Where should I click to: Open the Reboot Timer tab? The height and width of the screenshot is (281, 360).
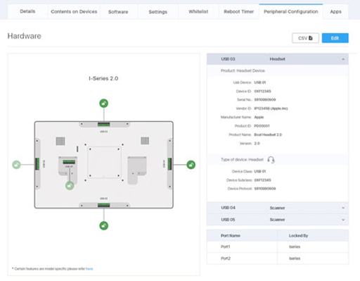(x=238, y=11)
